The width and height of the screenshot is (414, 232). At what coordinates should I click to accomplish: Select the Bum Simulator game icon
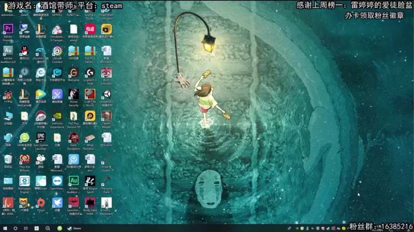pyautogui.click(x=107, y=73)
